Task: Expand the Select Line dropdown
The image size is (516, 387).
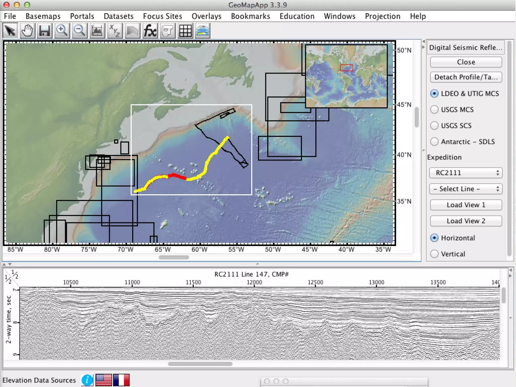Action: pos(466,189)
